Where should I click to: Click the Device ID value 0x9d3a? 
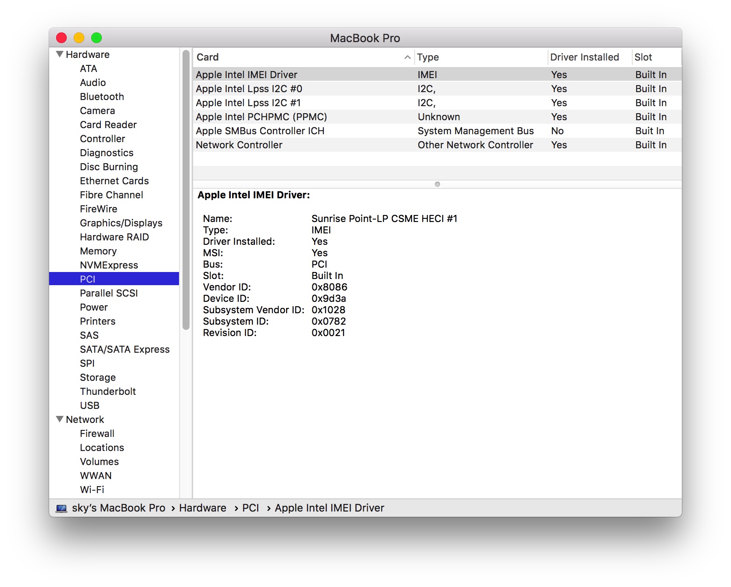click(329, 298)
